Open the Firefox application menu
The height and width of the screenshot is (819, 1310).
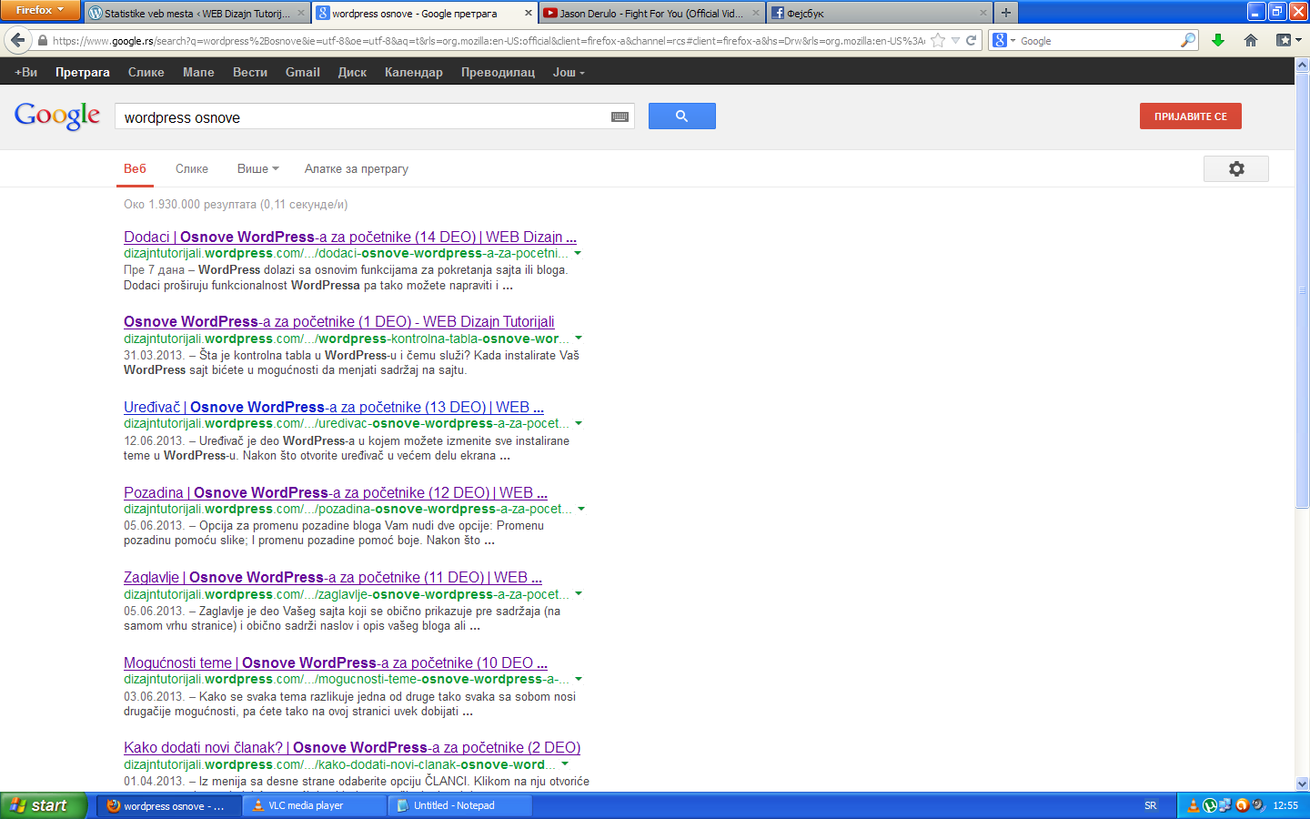click(40, 10)
